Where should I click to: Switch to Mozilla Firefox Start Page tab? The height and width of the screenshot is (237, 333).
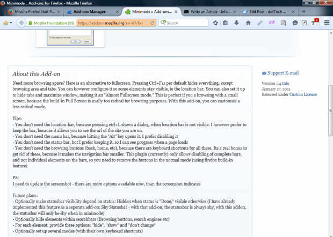coord(34,12)
